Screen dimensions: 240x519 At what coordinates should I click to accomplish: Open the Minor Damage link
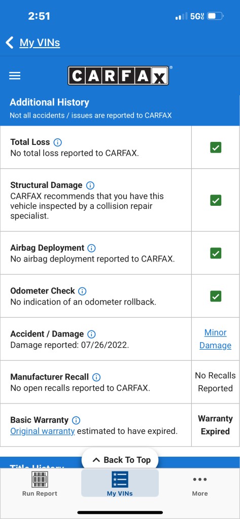[x=216, y=339]
